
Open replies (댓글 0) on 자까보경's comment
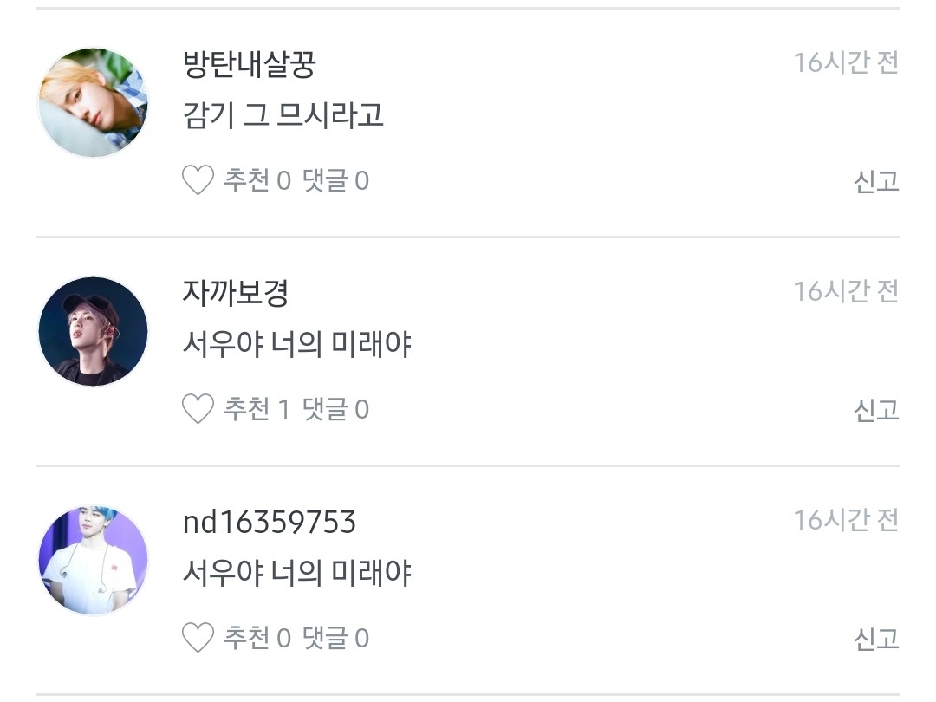[x=335, y=409]
